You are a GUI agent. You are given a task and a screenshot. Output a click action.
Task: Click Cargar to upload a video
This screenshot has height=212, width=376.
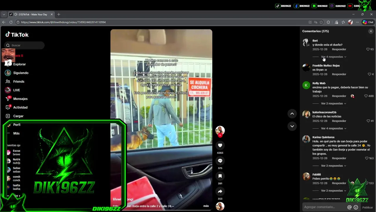18,116
